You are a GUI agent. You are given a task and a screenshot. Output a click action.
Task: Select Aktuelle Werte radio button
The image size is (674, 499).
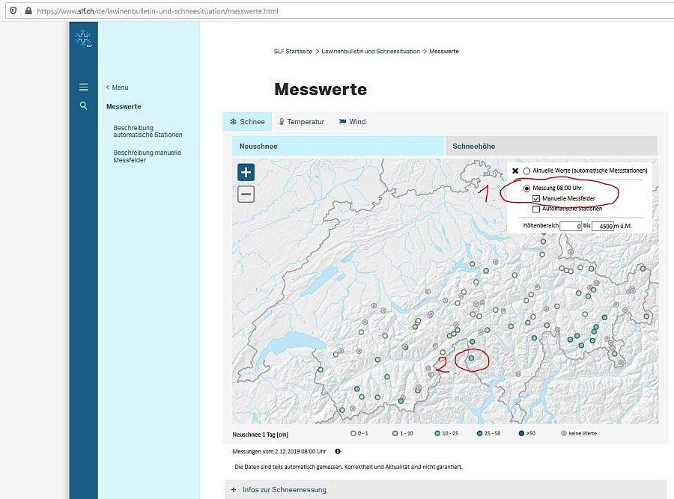pos(526,171)
